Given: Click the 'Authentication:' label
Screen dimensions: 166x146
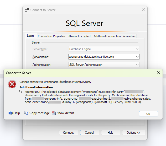Looking at the screenshot, I should point(42,65).
